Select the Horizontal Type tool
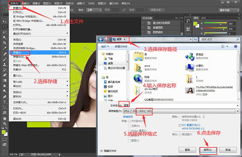Image resolution: width=242 pixels, height=157 pixels. tap(4, 102)
